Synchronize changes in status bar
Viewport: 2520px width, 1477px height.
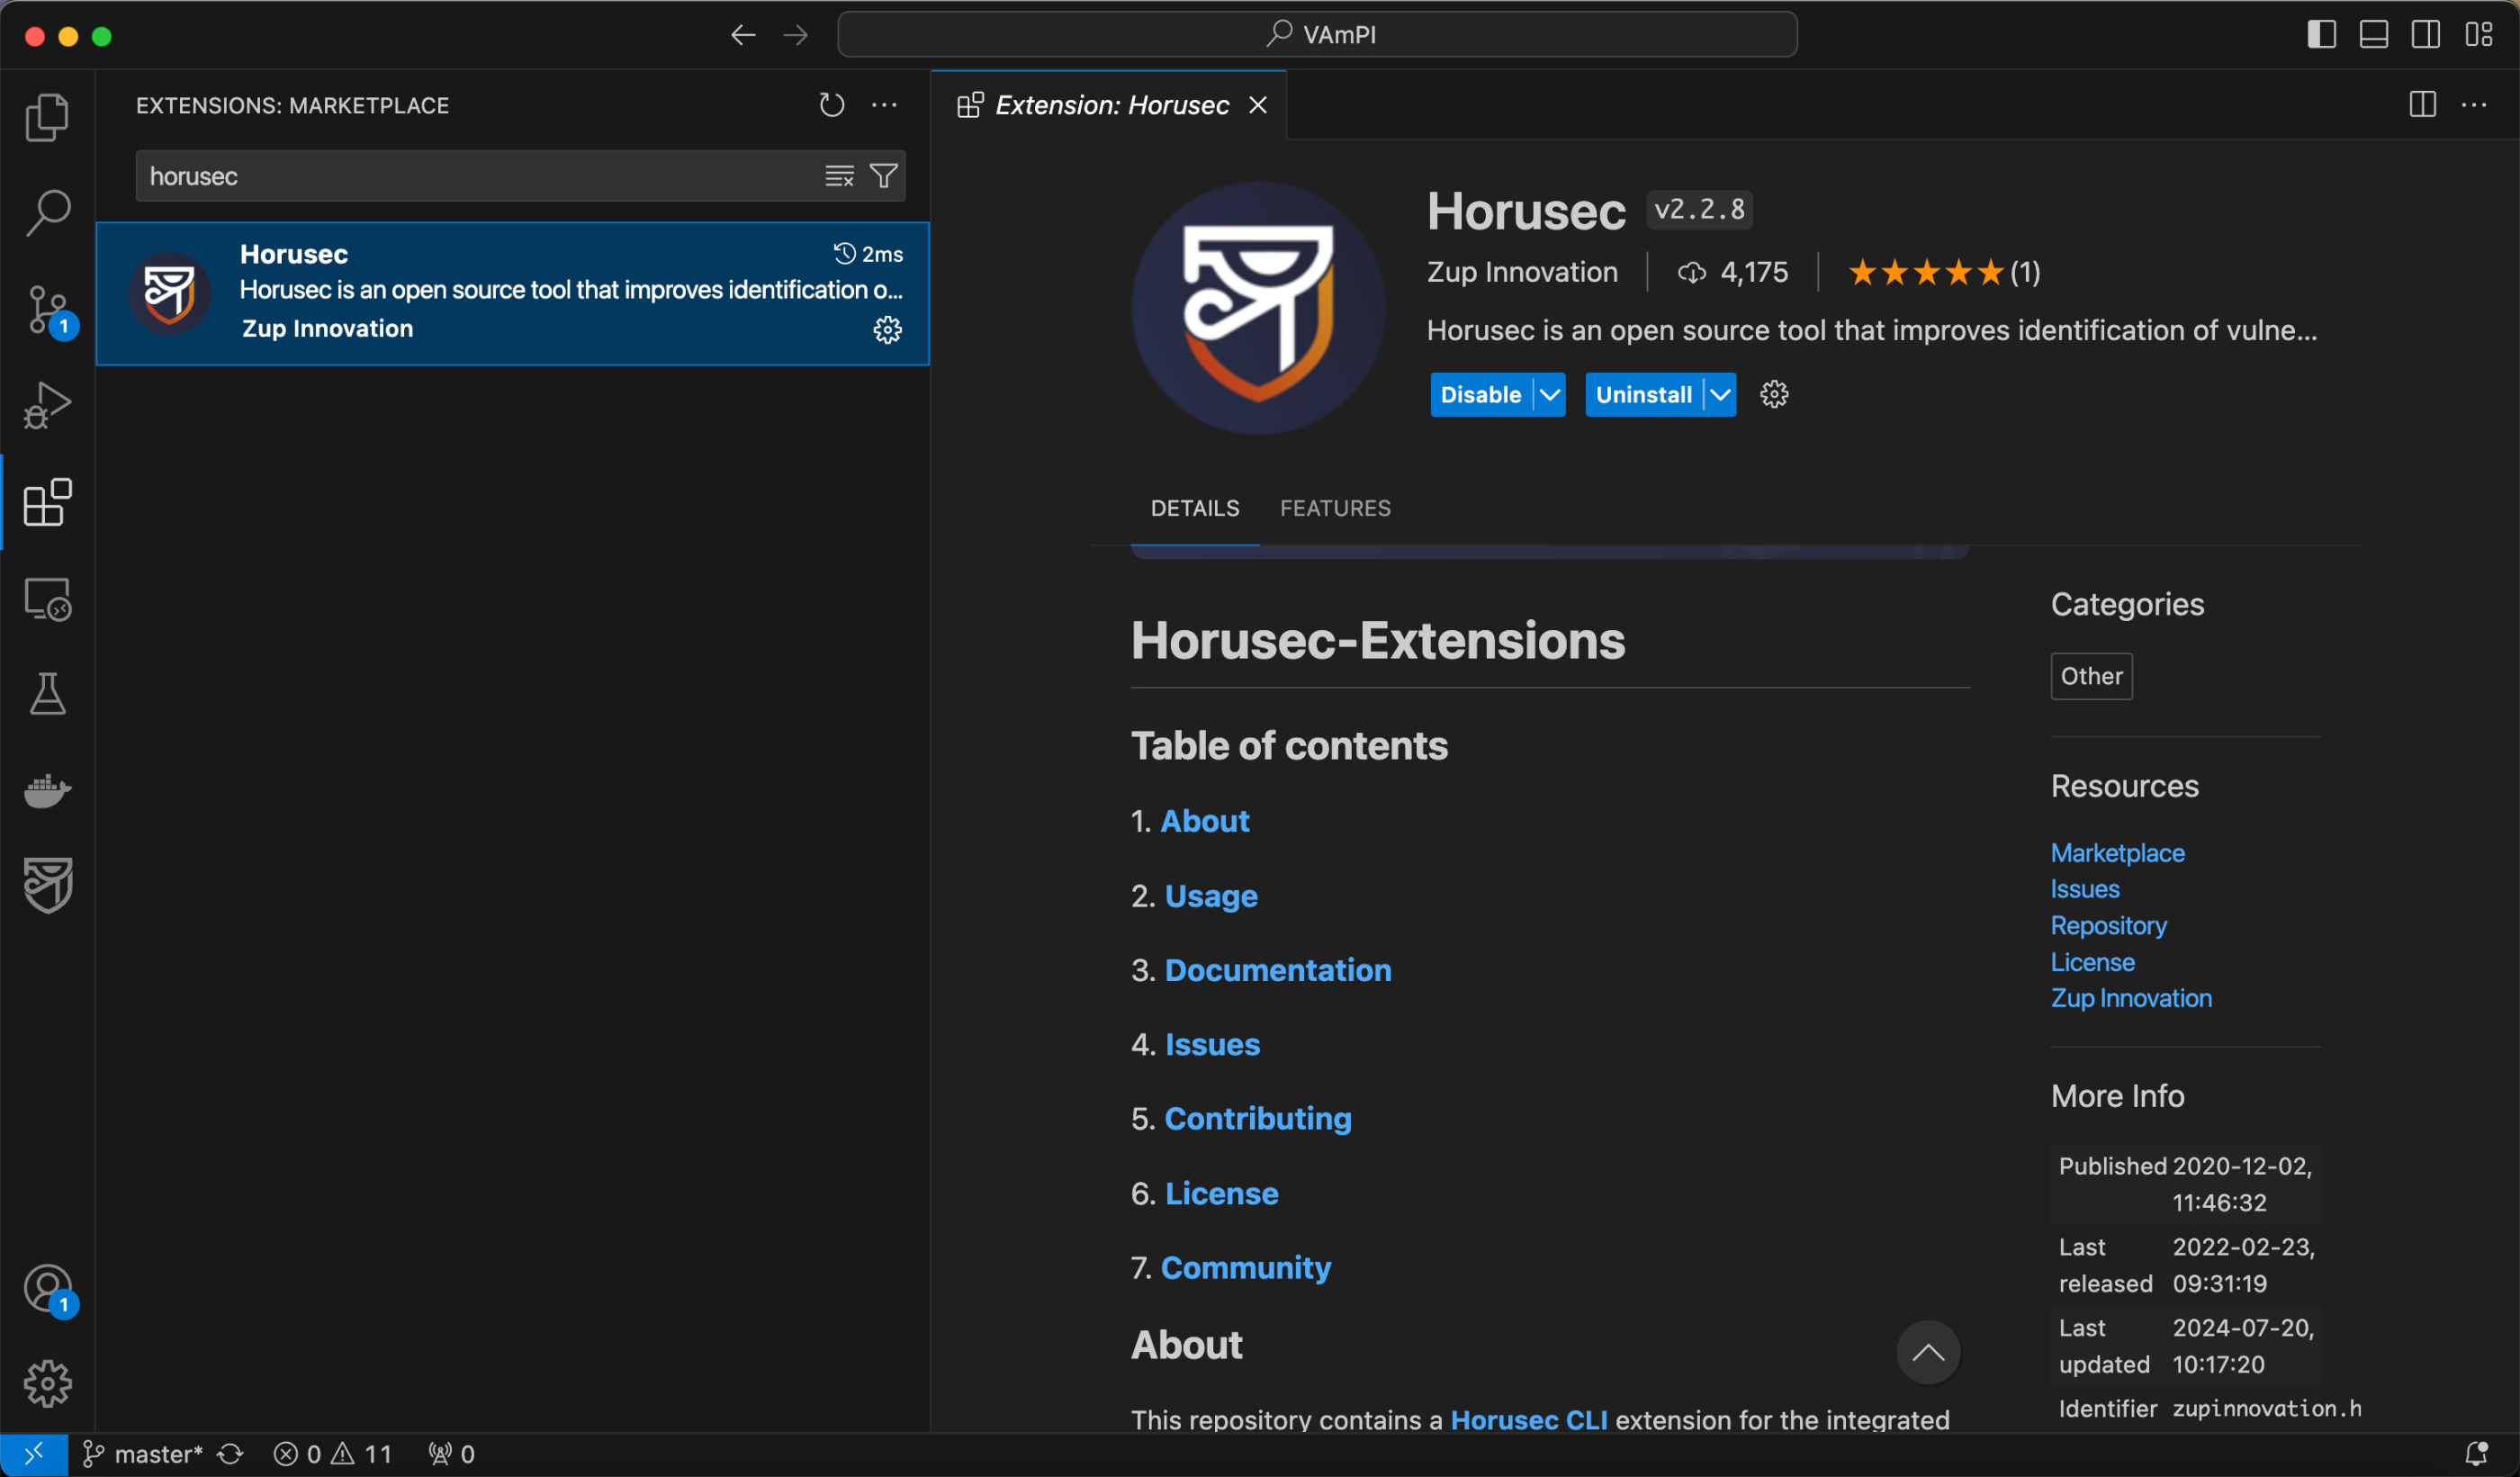coord(230,1454)
